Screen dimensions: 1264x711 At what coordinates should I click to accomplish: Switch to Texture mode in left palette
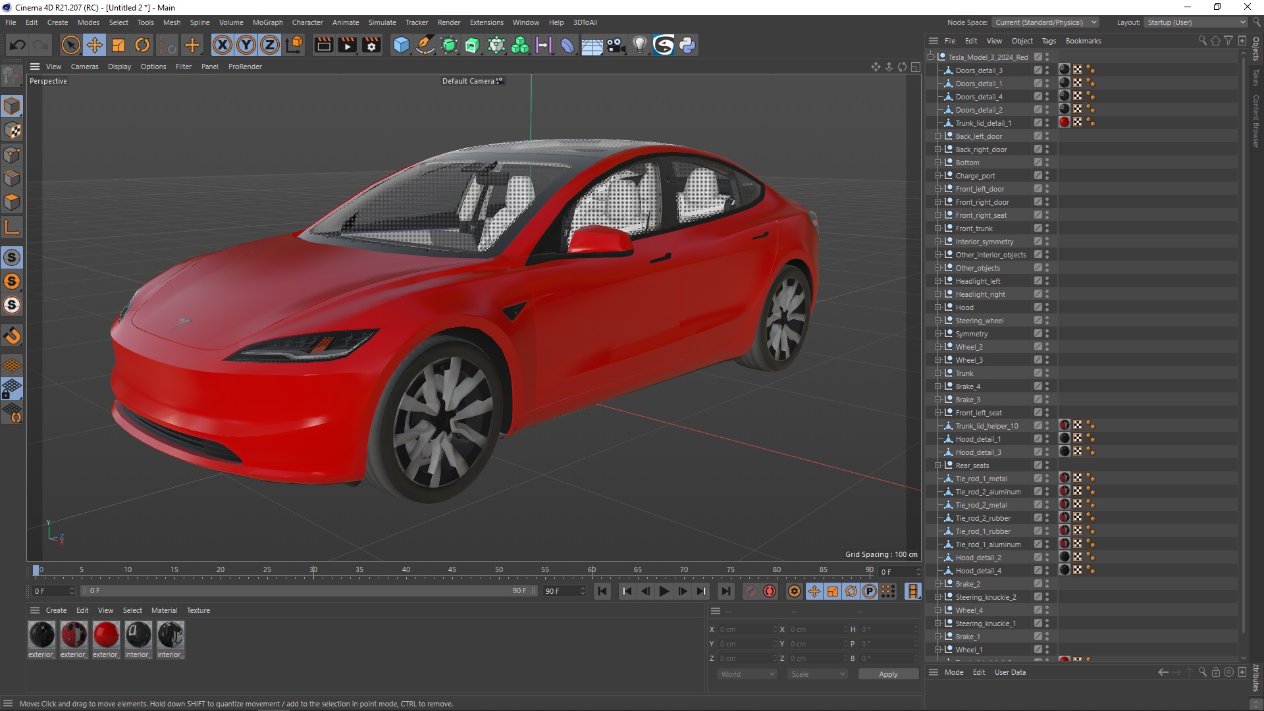tap(12, 130)
